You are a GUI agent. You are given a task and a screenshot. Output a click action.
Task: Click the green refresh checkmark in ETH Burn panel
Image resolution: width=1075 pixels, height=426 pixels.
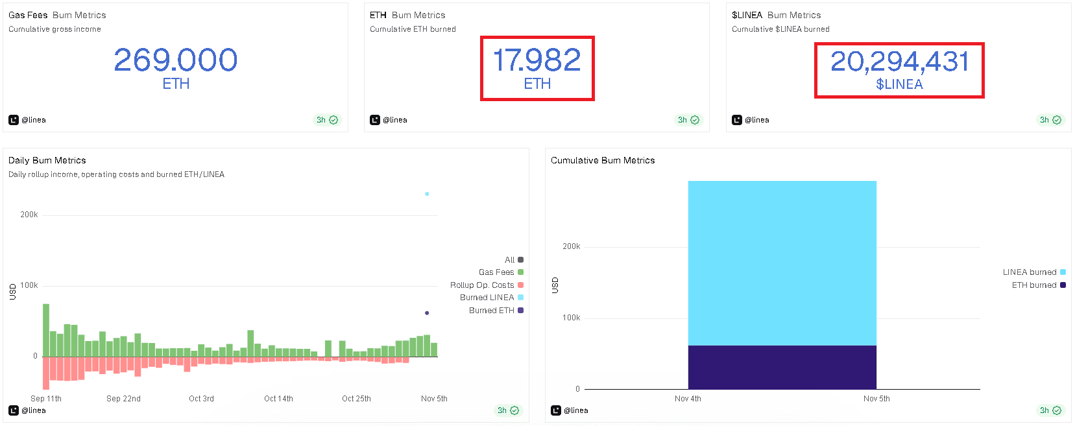point(695,120)
